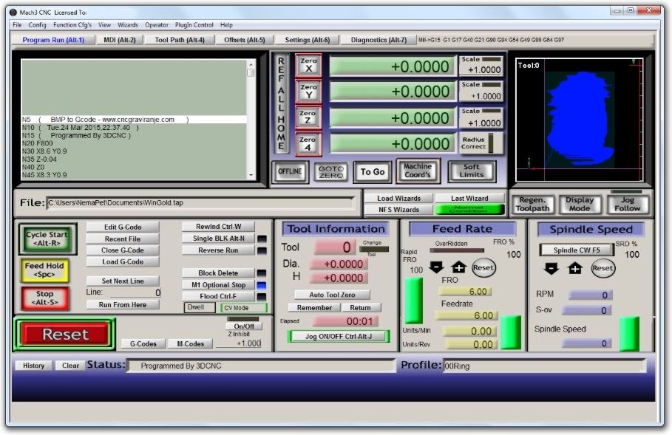This screenshot has height=435, width=672.
Task: Switch to the Tool Path tab
Action: pos(179,40)
